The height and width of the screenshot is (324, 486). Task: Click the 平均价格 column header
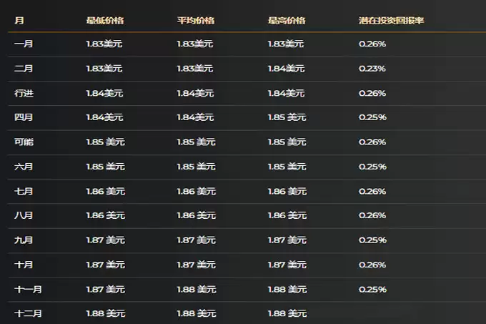tap(195, 21)
